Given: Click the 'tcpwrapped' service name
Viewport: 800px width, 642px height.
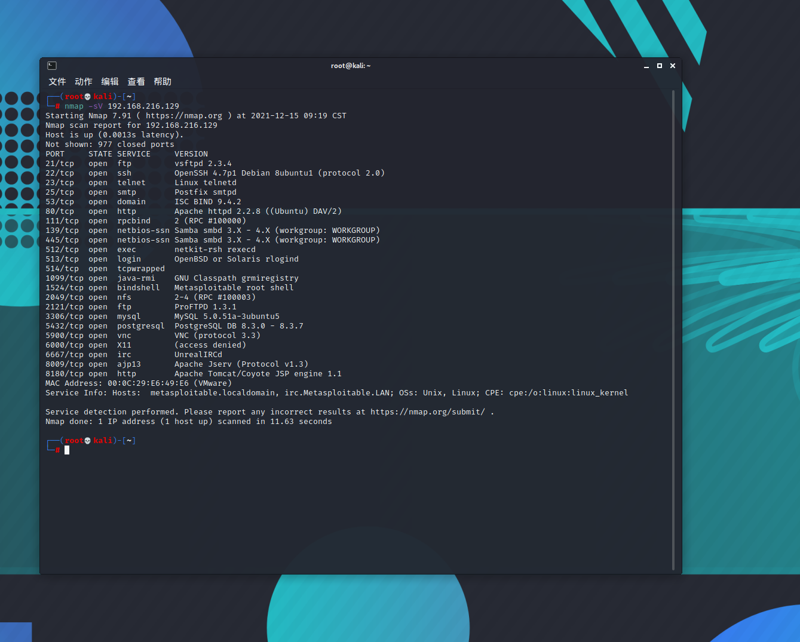Looking at the screenshot, I should coord(141,269).
